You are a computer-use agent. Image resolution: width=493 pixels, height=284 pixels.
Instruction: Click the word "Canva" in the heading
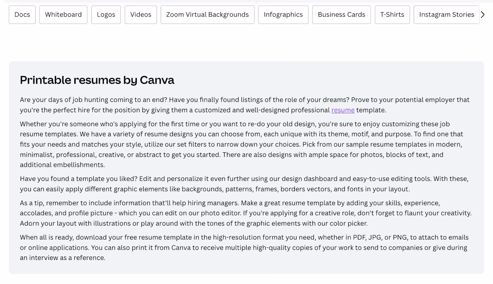[157, 80]
